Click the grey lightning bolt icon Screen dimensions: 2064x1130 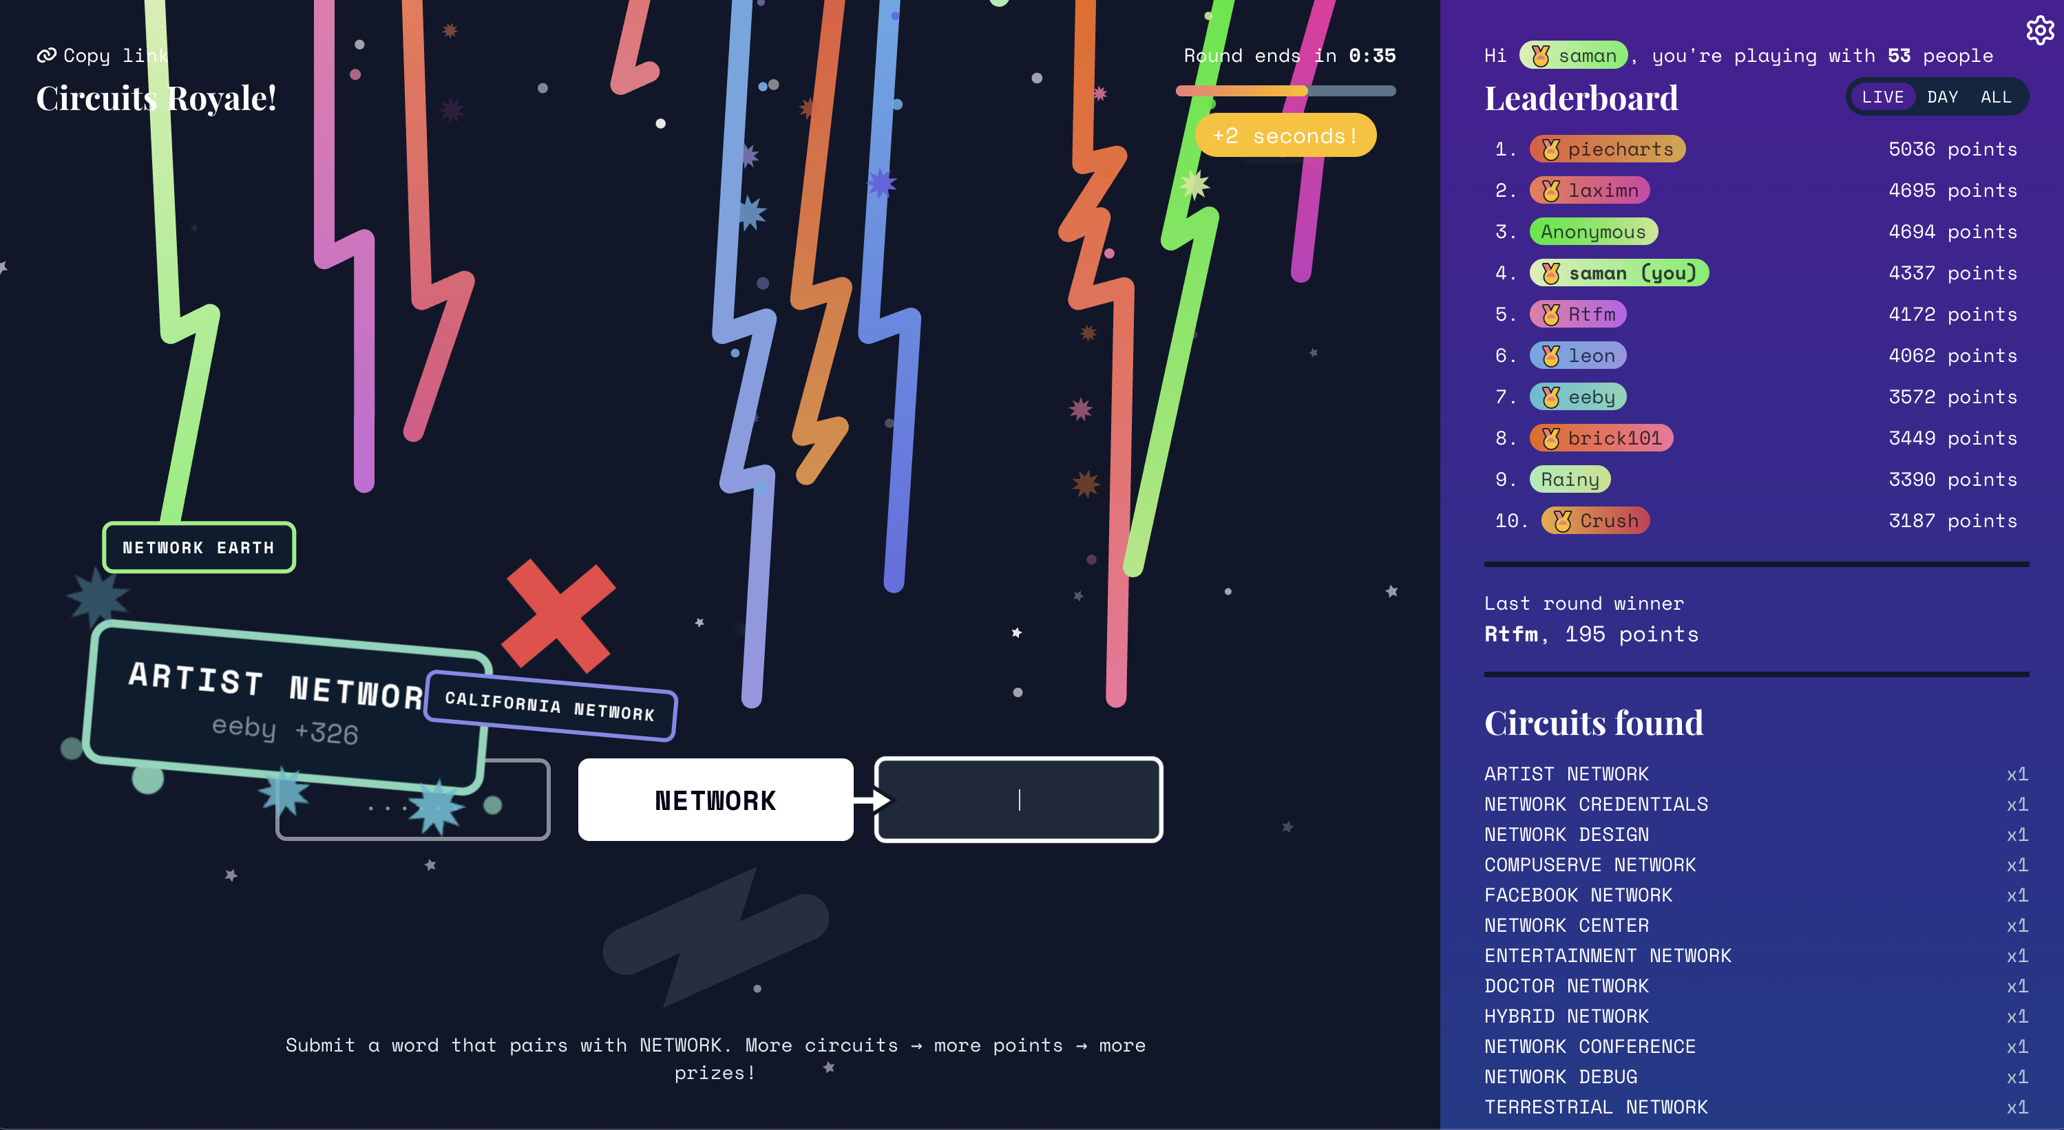click(x=715, y=936)
